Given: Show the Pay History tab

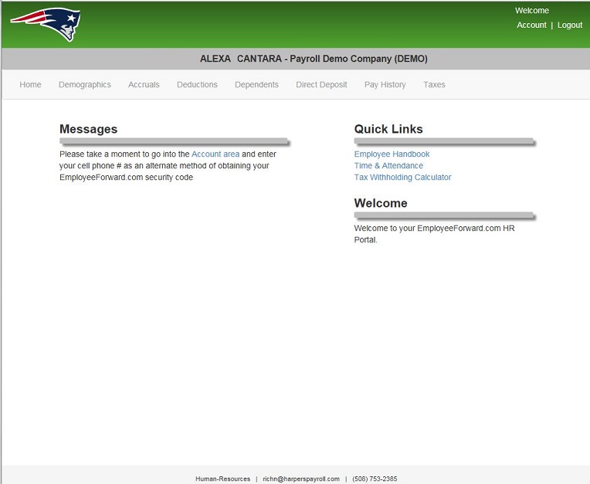Looking at the screenshot, I should pos(385,85).
